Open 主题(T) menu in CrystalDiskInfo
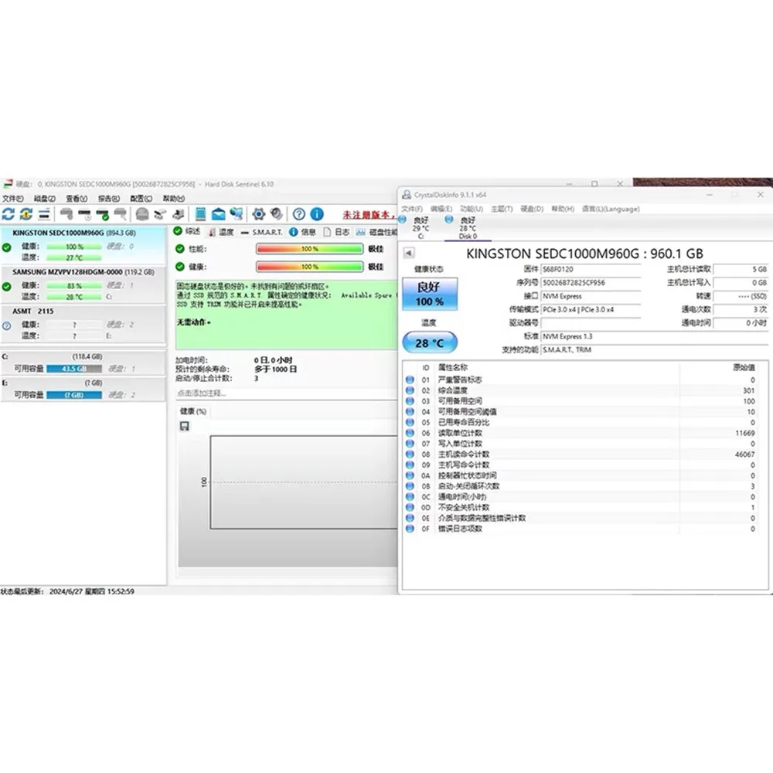 (x=502, y=209)
